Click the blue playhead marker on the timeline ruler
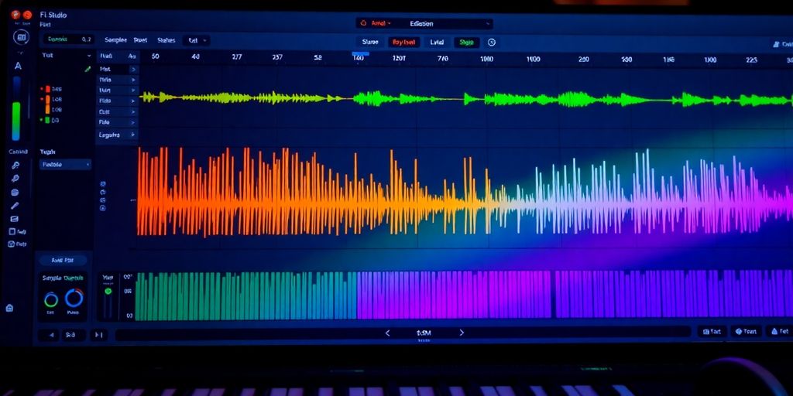The image size is (793, 396). click(x=361, y=53)
